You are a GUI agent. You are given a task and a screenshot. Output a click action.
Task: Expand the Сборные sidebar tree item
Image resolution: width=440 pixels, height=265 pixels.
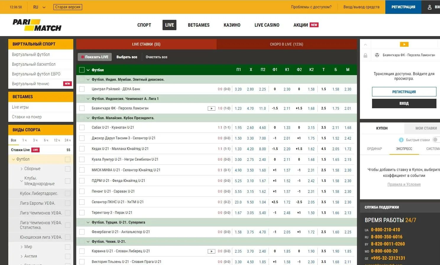[22, 169]
